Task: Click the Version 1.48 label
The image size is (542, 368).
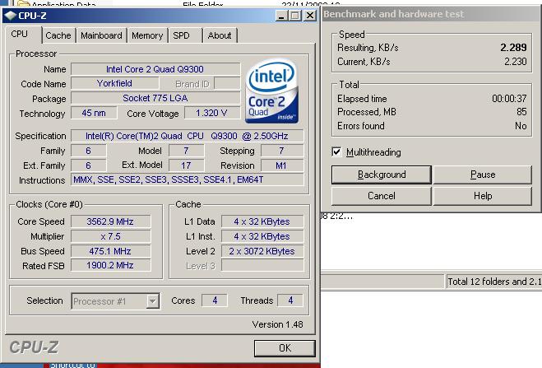Action: 277,324
